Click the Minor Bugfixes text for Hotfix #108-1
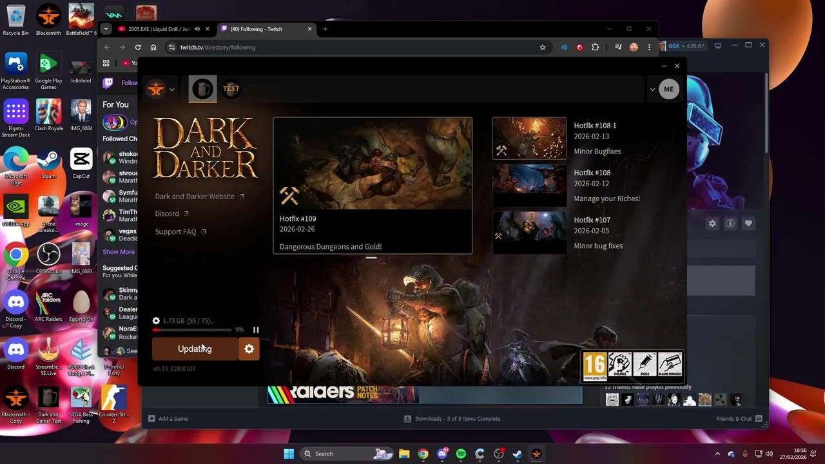Viewport: 825px width, 464px height. (x=597, y=151)
